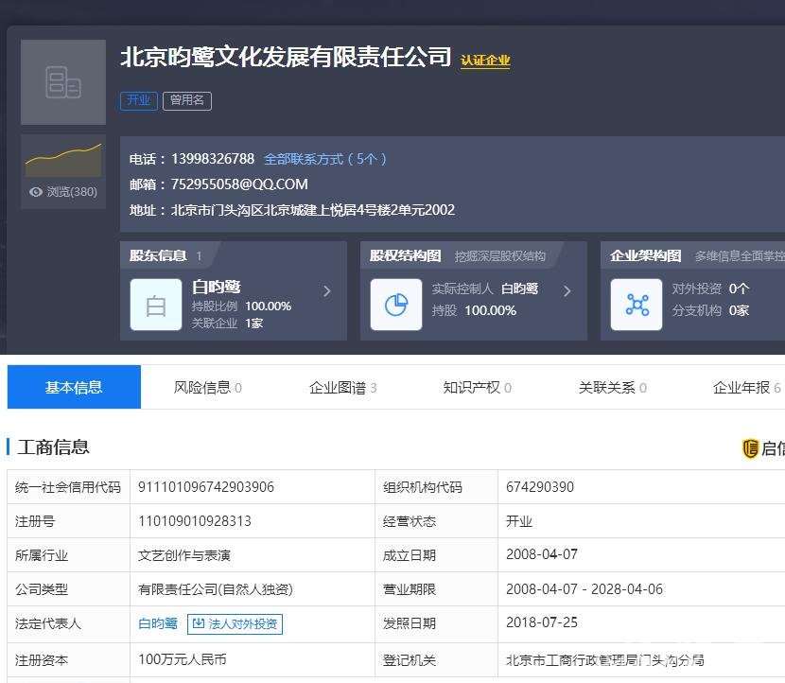
Task: Click the 开业 status tag
Action: 139,100
